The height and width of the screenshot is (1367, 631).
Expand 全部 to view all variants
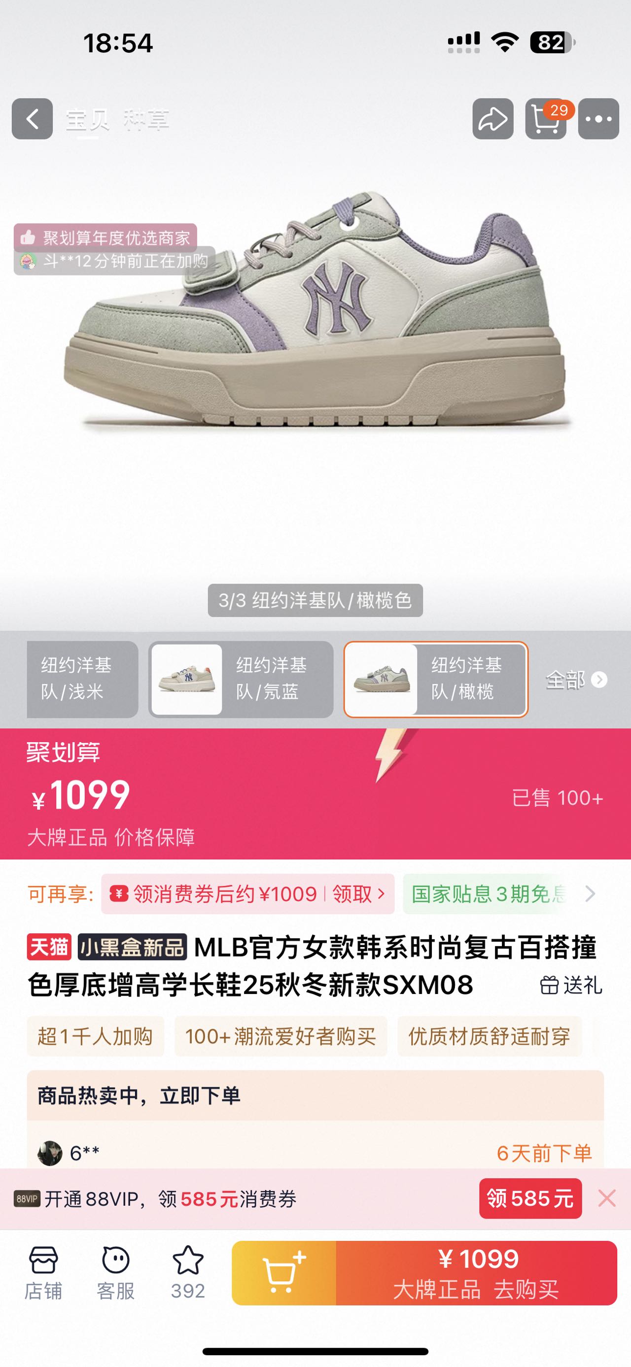576,680
